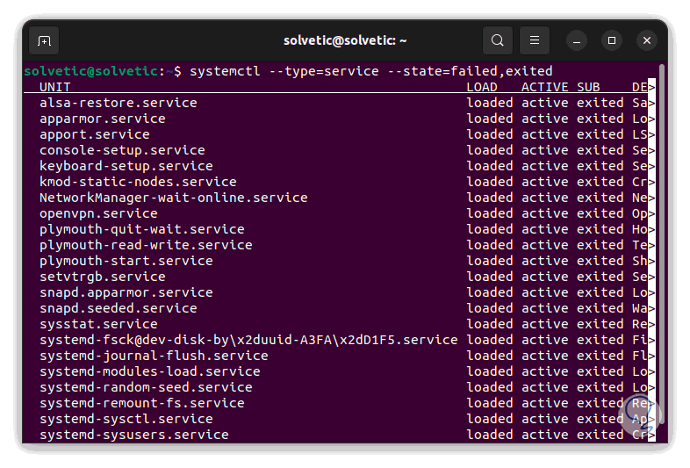
Task: Click the solvetic@solvetic window title
Action: [345, 40]
